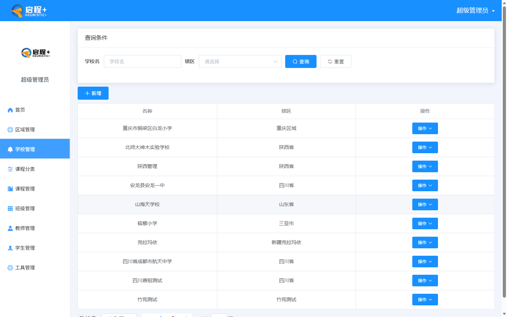Viewport: 507px width, 317px height.
Task: Click the grid icon for 班级管理
Action: [10, 209]
